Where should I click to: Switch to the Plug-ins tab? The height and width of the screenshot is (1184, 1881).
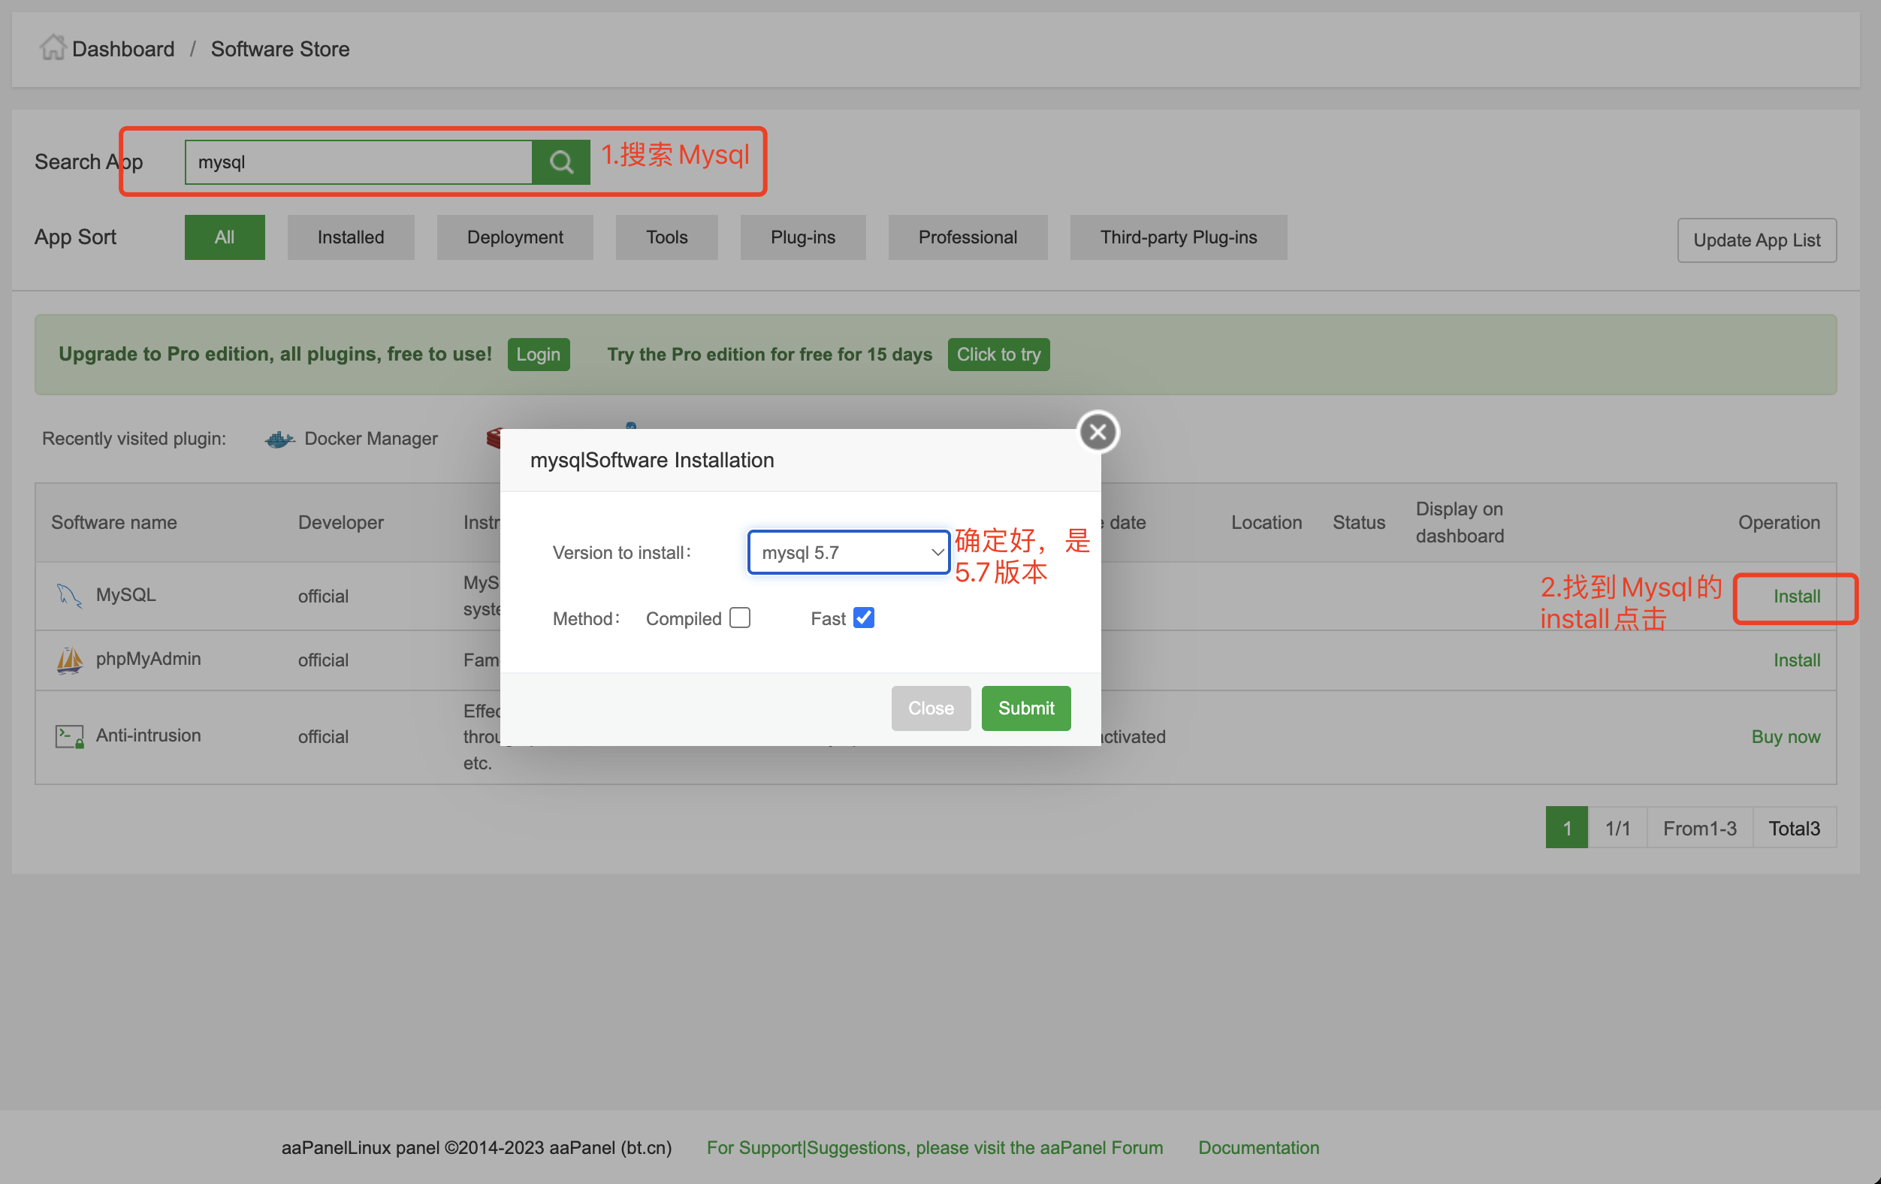(803, 237)
